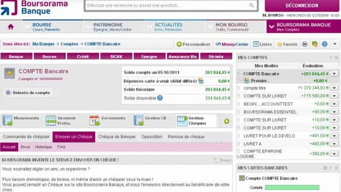Expand dropdown for LIVRET A row
The width and height of the screenshot is (341, 192).
pos(334,144)
